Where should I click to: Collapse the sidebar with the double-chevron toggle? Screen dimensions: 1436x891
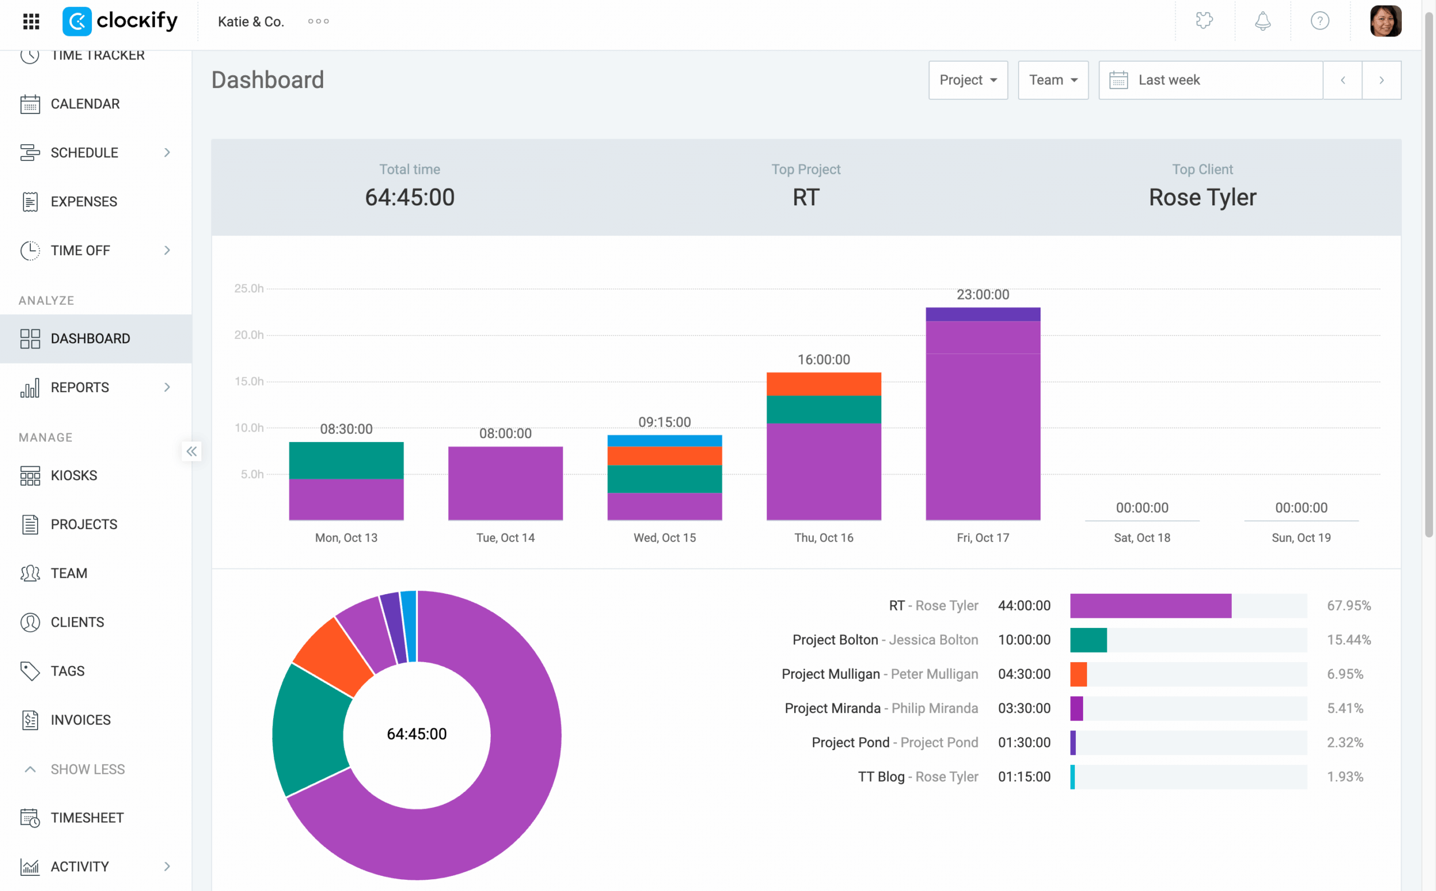191,452
